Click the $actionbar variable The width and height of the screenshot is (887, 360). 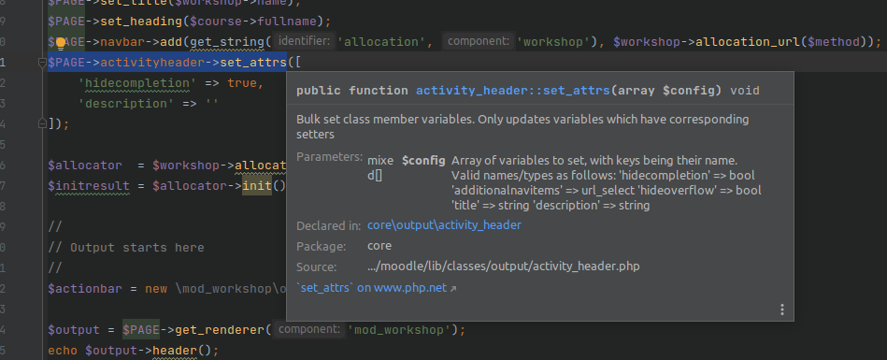[85, 288]
